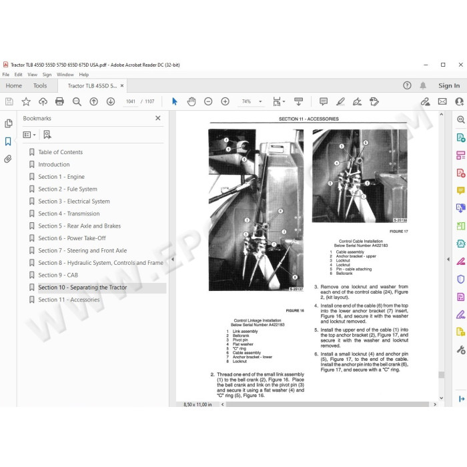Open the Attachments paperclip panel
The width and height of the screenshot is (467, 467).
click(8, 159)
